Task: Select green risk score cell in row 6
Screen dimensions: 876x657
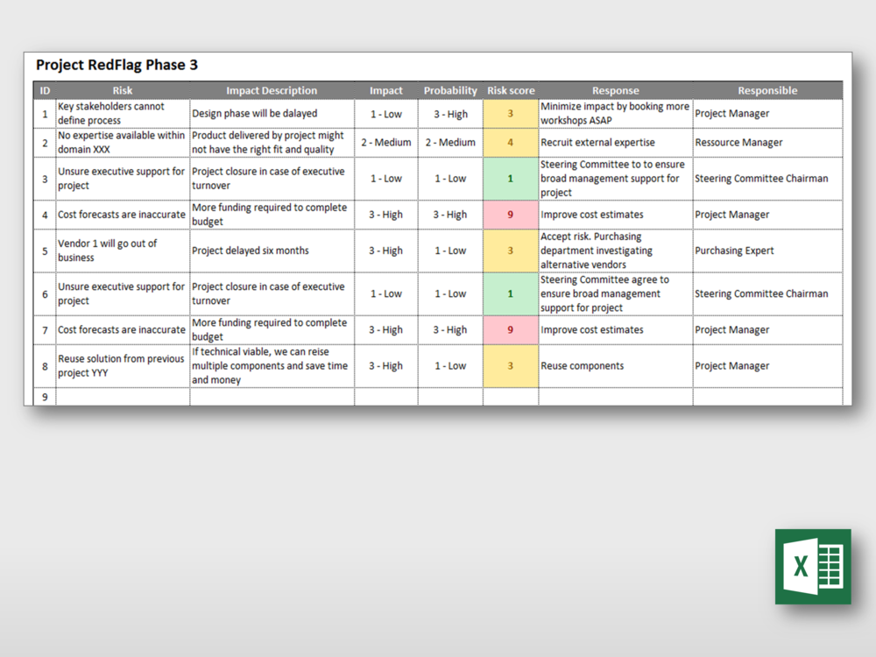Action: [x=511, y=293]
